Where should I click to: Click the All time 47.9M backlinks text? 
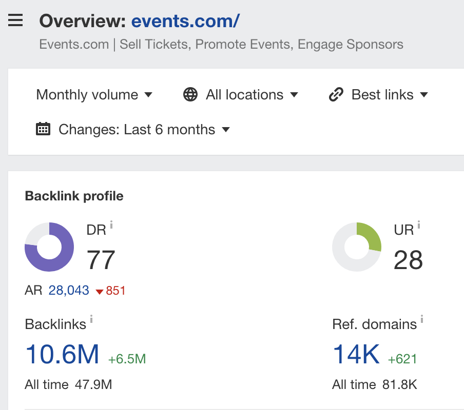pyautogui.click(x=68, y=384)
